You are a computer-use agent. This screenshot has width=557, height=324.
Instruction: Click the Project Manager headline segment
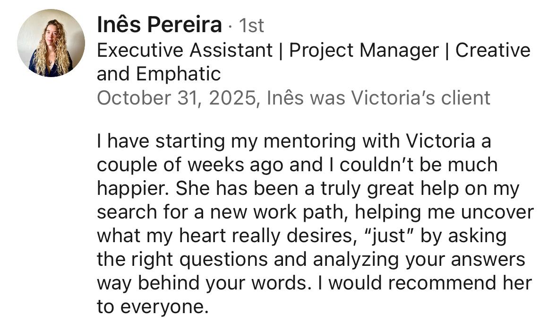pyautogui.click(x=364, y=50)
